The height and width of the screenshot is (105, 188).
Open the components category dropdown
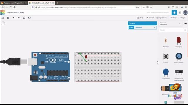click(170, 24)
